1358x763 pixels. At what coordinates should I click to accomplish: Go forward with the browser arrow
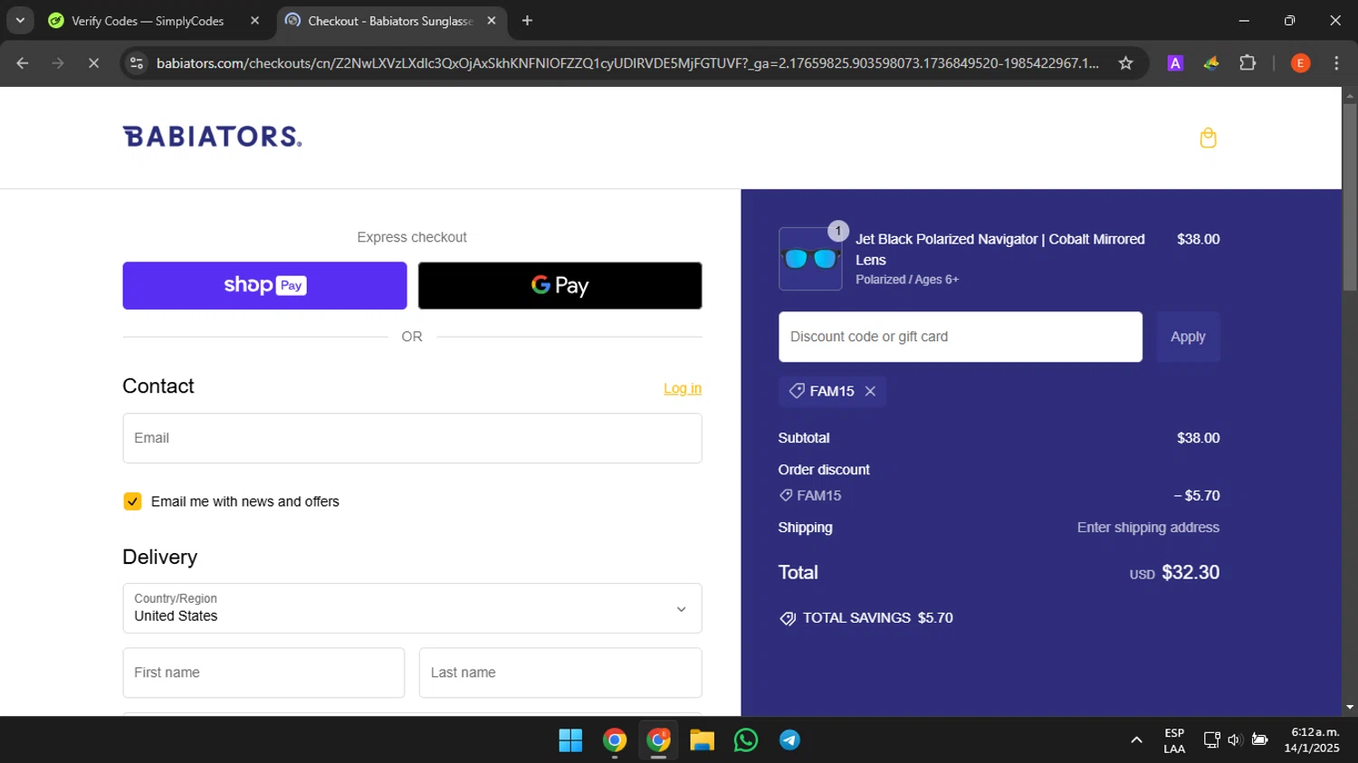point(58,63)
